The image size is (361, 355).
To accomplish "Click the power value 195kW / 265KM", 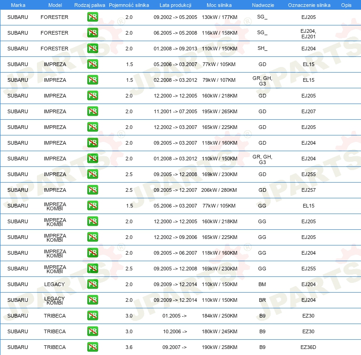I will 220,111.
